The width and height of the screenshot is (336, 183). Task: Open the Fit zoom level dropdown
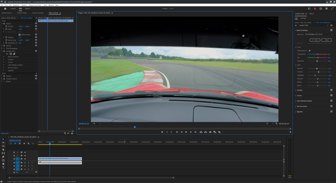(x=97, y=123)
